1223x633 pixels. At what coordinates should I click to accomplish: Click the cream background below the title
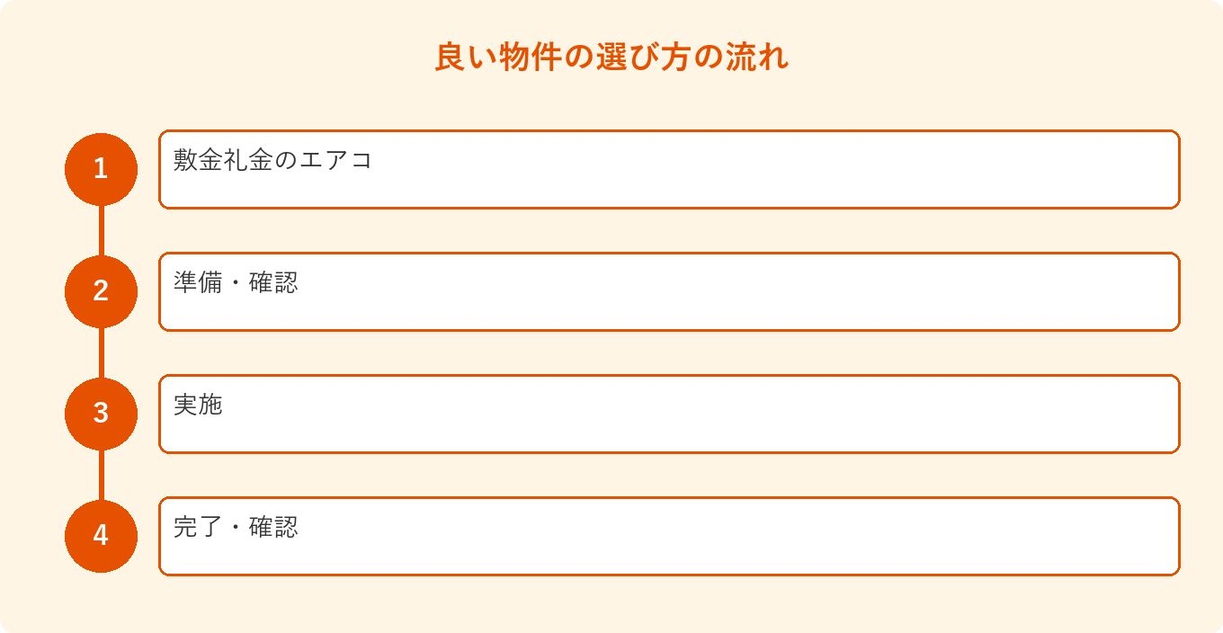coord(611,103)
